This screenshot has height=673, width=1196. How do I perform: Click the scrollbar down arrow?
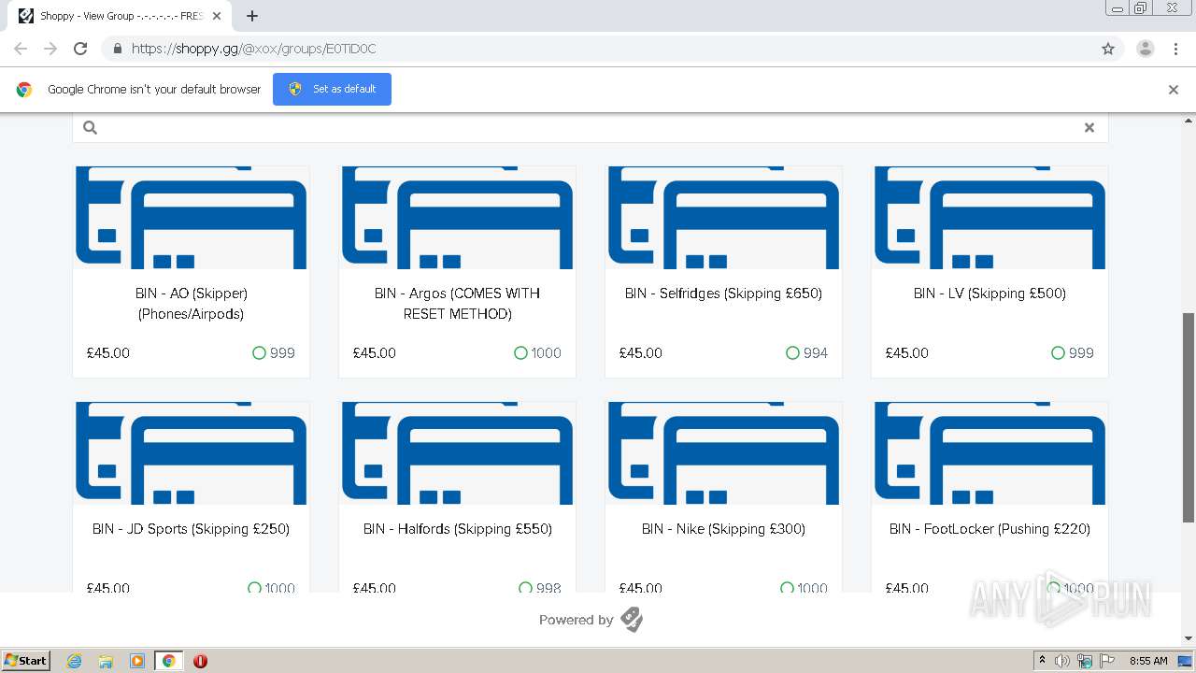coord(1189,638)
